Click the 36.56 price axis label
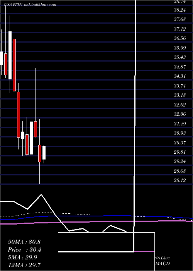Image resolution: width=193 pixels, height=271 pixels. [x=179, y=38]
